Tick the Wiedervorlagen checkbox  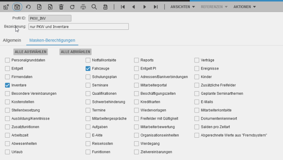pyautogui.click(x=137, y=110)
